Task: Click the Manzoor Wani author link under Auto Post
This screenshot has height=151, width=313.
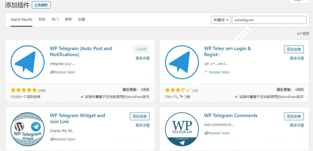Action: coord(64,72)
